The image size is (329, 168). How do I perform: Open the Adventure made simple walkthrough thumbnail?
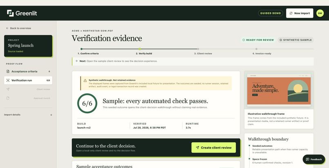click(x=279, y=90)
